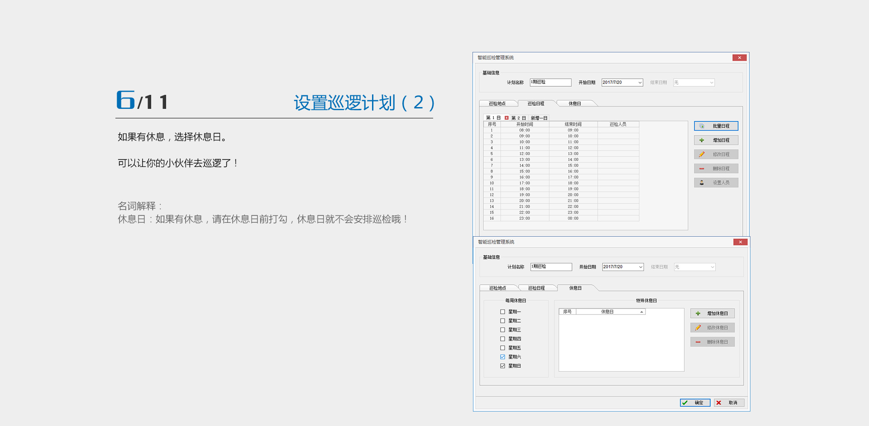Screen dimensions: 869x426
Task: Click the green plus on 增加日程
Action: point(702,140)
